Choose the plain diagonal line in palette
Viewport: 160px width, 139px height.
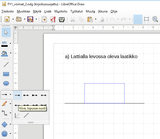[26, 115]
